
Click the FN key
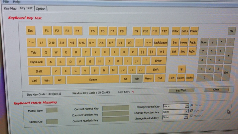231,31
